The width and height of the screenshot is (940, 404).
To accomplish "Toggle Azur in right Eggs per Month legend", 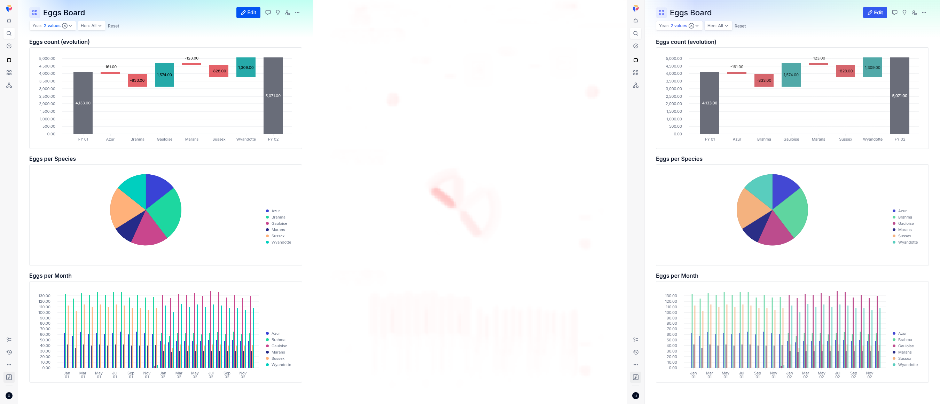I will [900, 333].
